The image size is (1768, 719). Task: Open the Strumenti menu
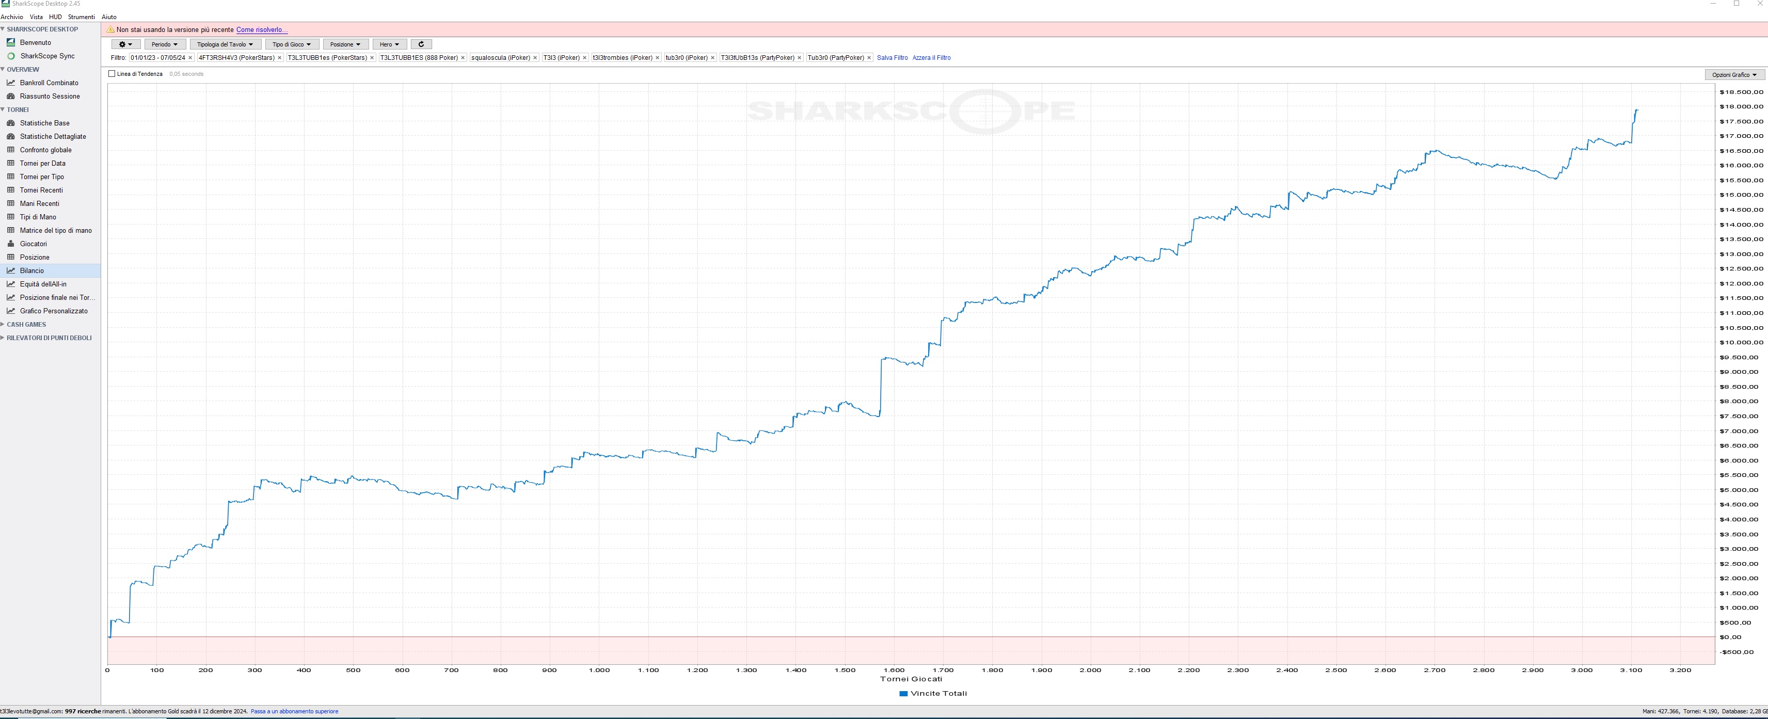point(81,17)
